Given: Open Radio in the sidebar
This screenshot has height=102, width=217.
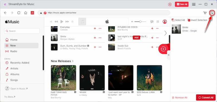Looking at the screenshot, I should click(21, 51).
